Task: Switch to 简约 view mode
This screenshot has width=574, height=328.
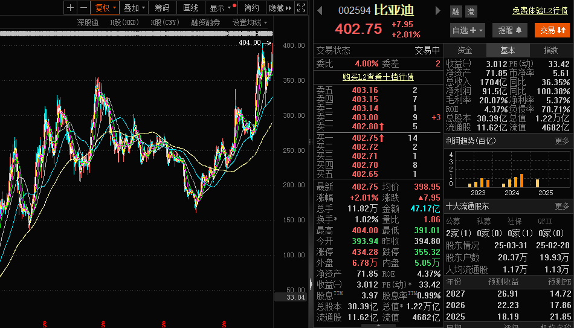Action: tap(252, 8)
